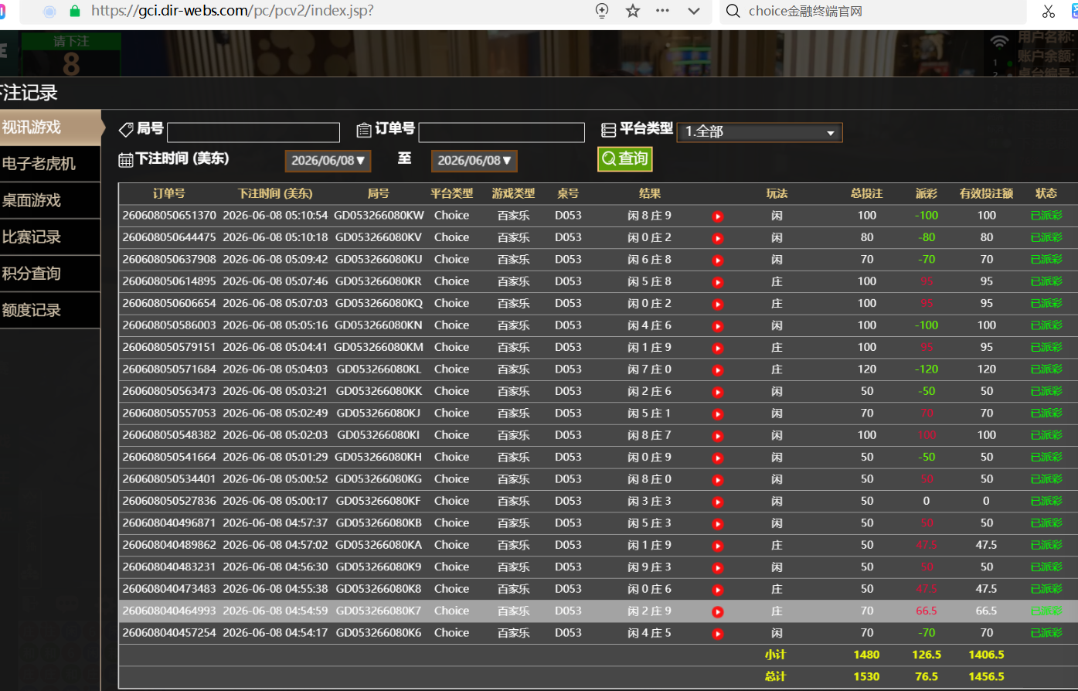Click the 派彩 column header
The image size is (1078, 691).
pyautogui.click(x=927, y=194)
